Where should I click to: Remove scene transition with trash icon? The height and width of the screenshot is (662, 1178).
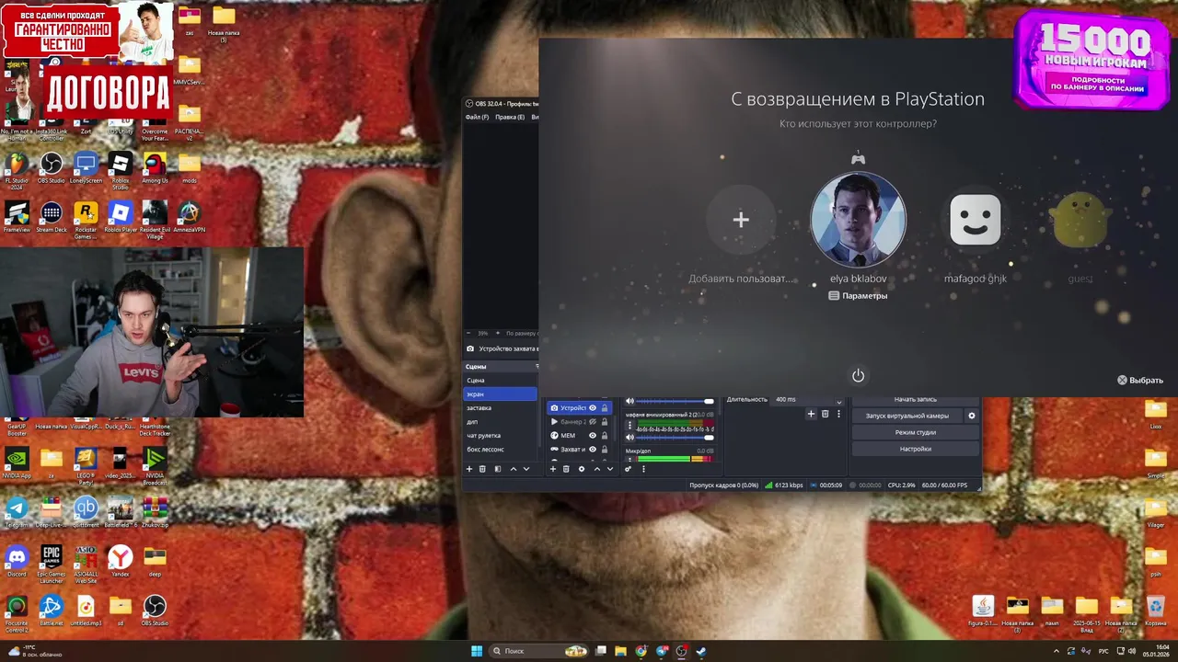825,414
